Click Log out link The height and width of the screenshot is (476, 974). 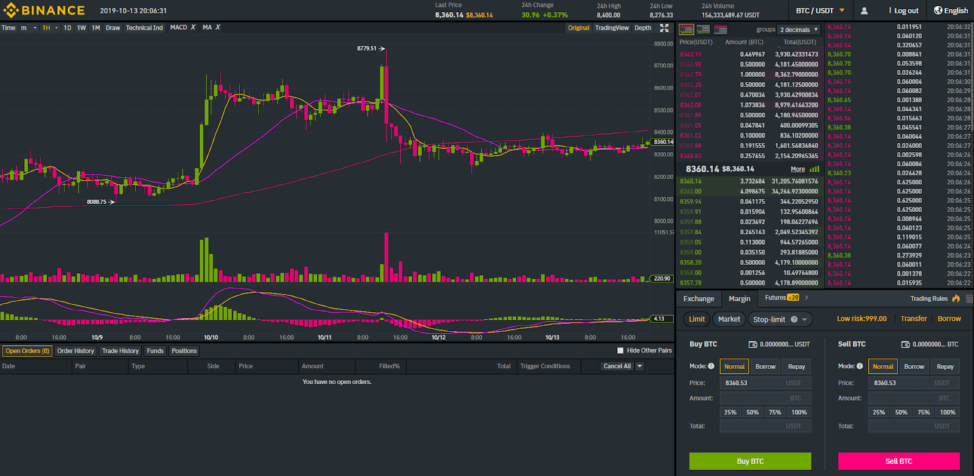(x=906, y=10)
